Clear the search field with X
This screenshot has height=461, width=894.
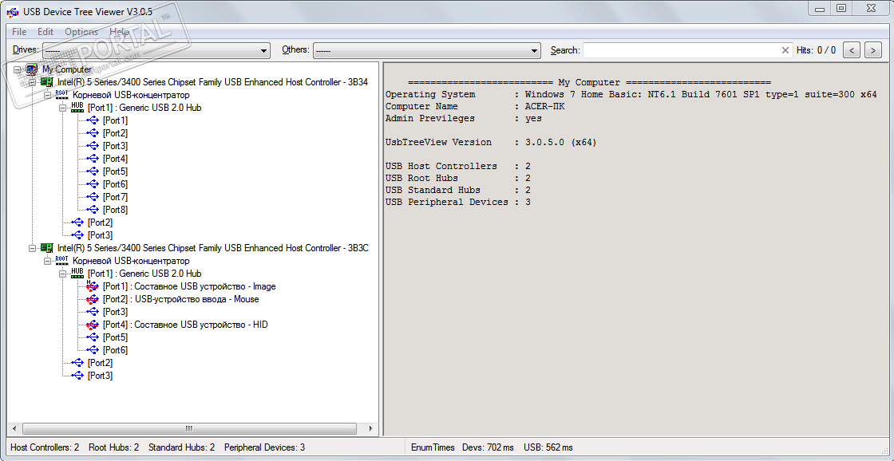[785, 50]
